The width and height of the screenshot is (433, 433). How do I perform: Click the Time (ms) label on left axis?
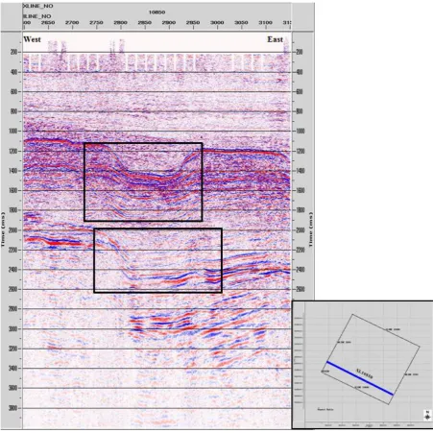[3, 229]
